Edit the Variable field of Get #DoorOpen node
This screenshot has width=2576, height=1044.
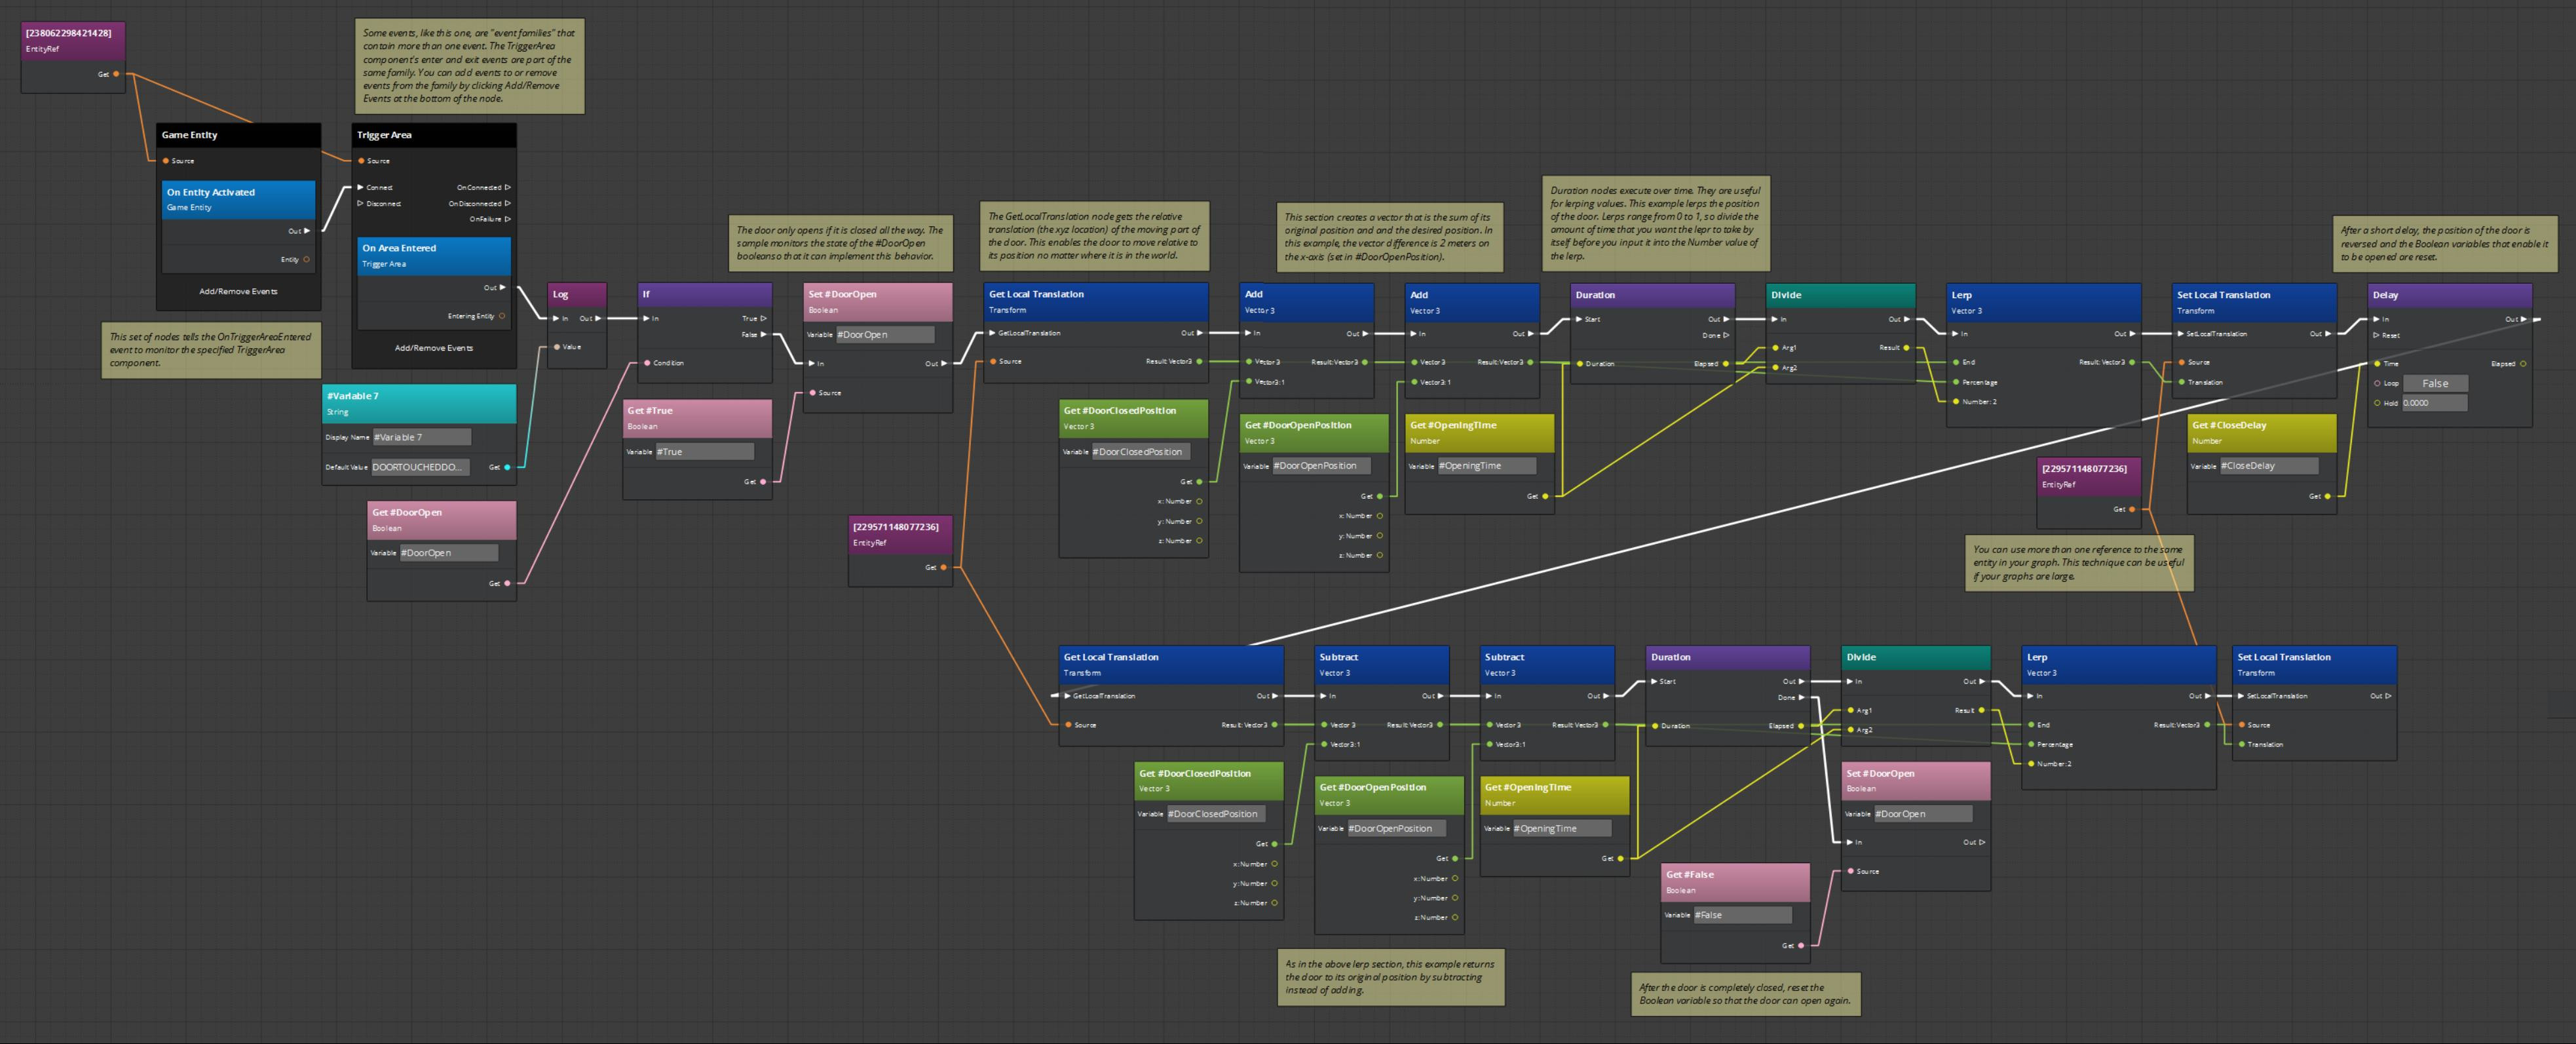tap(448, 553)
